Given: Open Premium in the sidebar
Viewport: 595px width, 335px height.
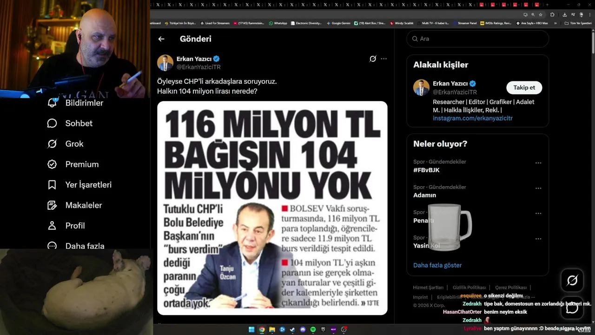Looking at the screenshot, I should [x=73, y=164].
